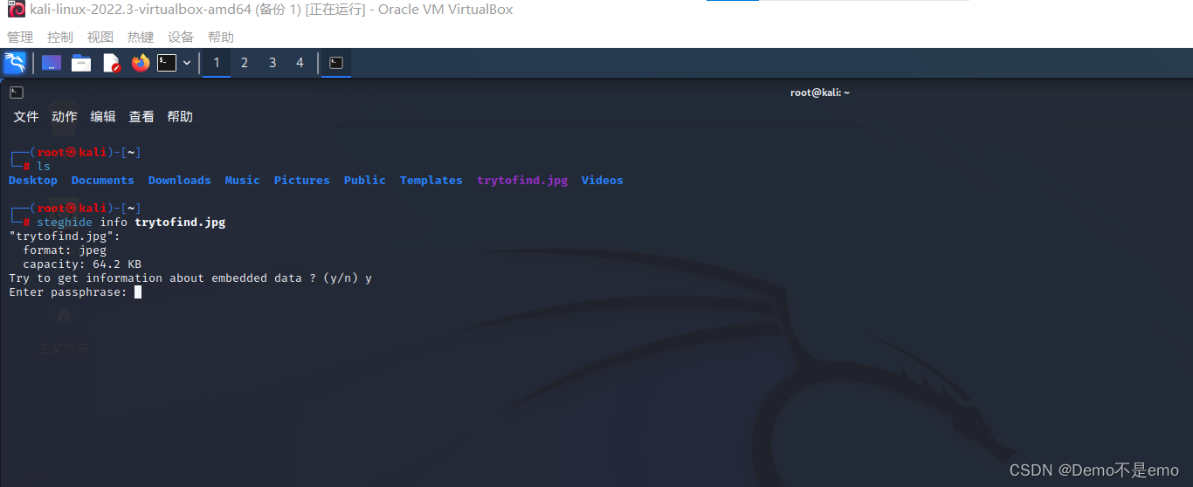Launch the text editor panel icon

tap(111, 63)
